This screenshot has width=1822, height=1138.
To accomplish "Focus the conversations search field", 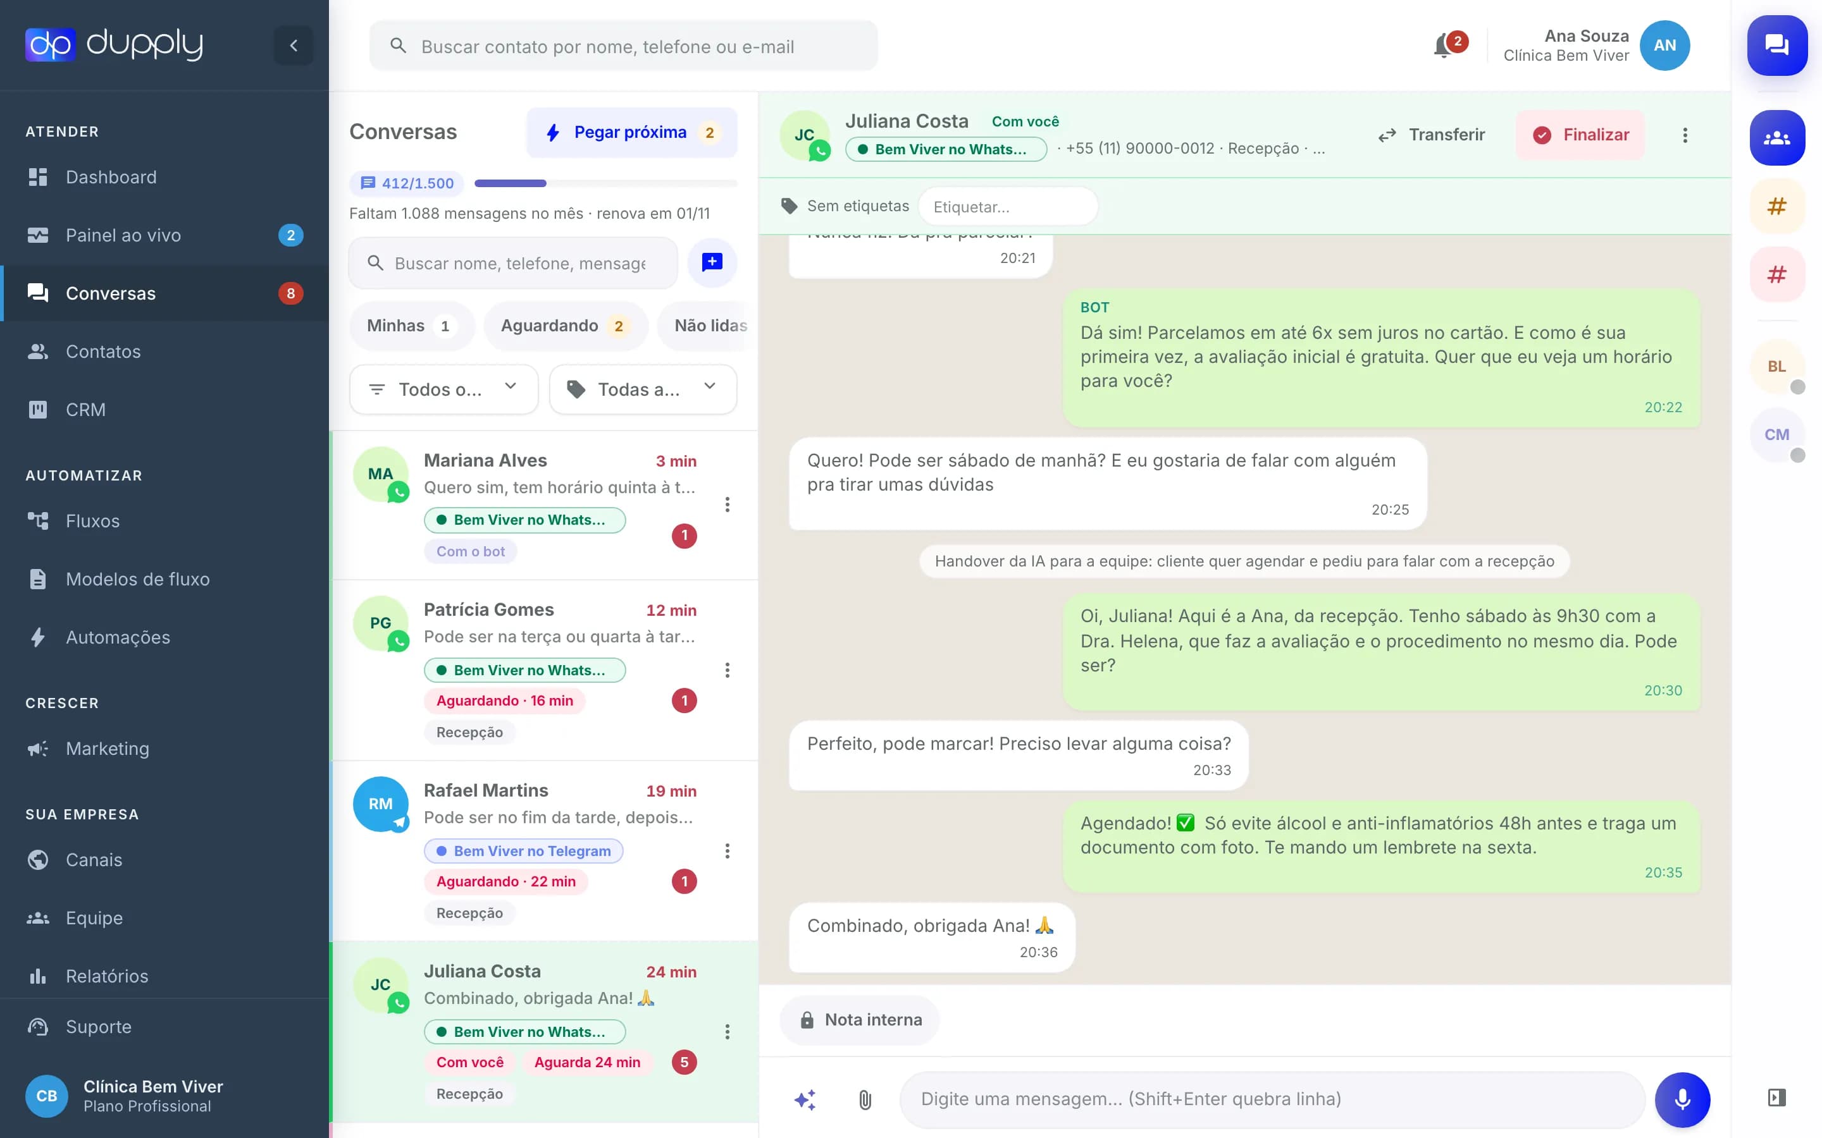I will (x=514, y=262).
